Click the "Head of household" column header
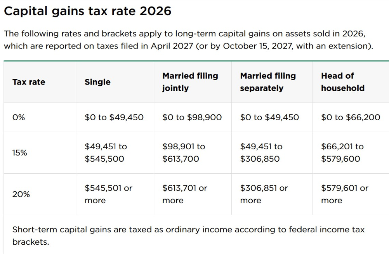This screenshot has height=254, width=389. coord(343,82)
